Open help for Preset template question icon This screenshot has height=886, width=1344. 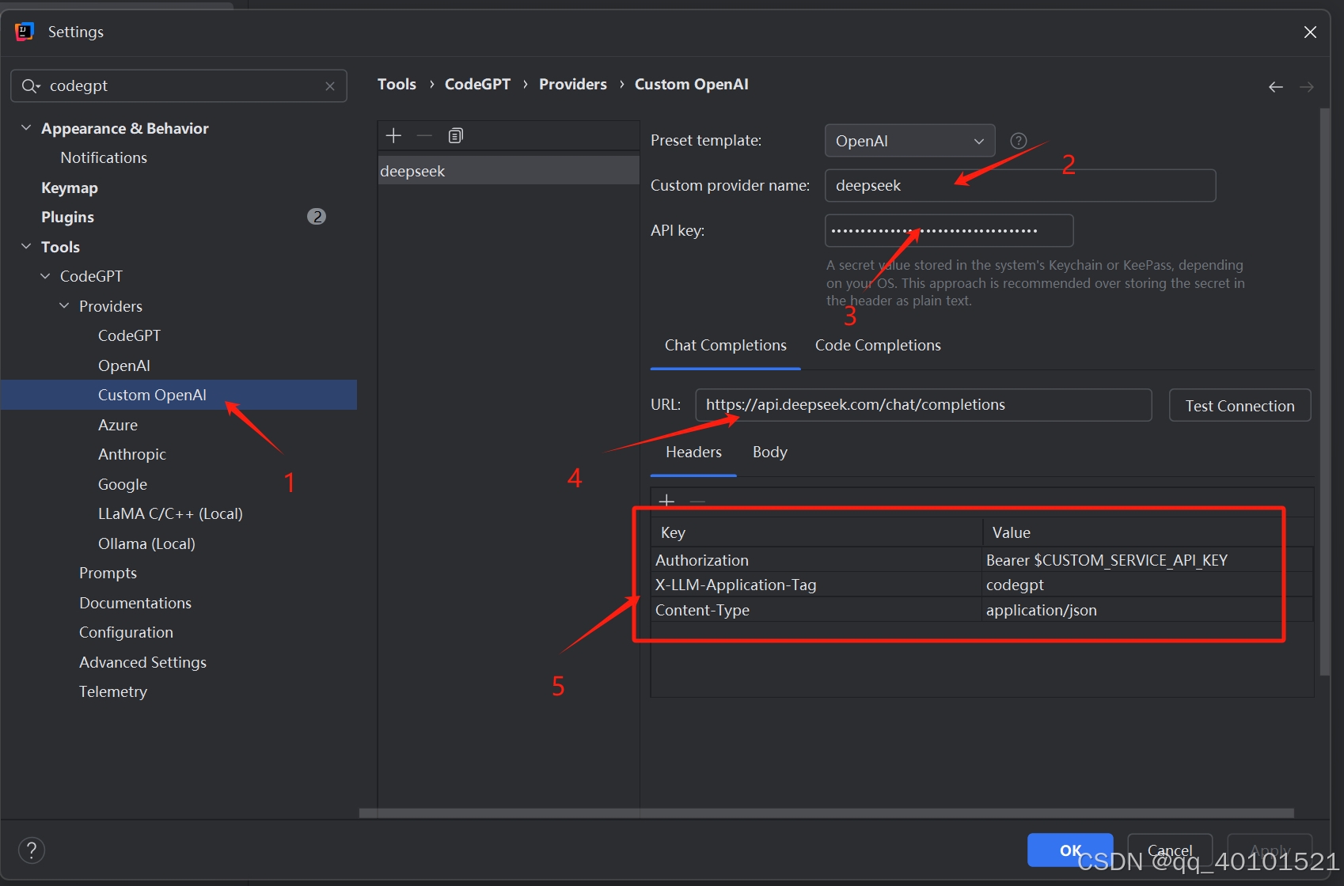[1019, 141]
